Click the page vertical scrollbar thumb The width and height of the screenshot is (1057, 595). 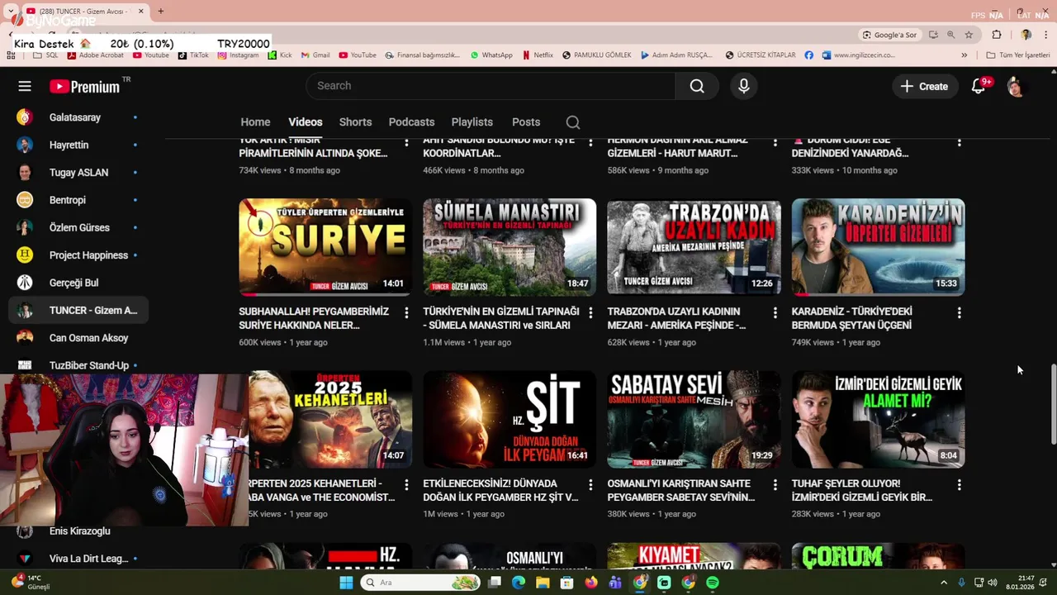pyautogui.click(x=1052, y=405)
